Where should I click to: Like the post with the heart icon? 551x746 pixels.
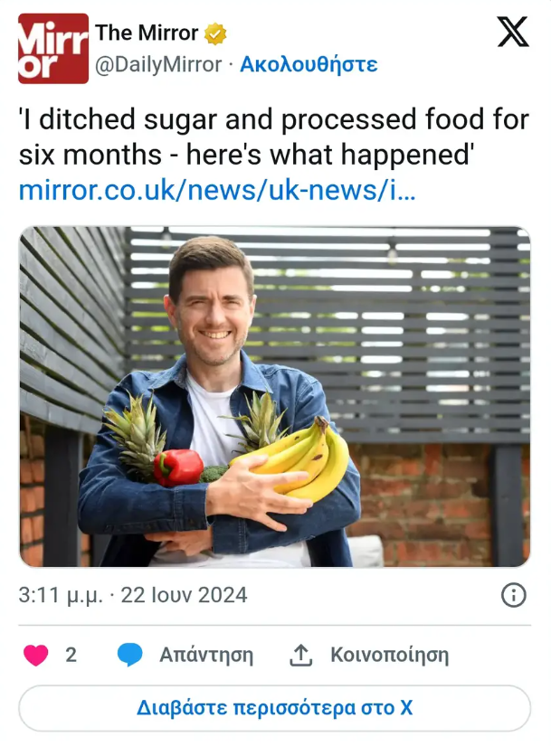[x=35, y=655]
